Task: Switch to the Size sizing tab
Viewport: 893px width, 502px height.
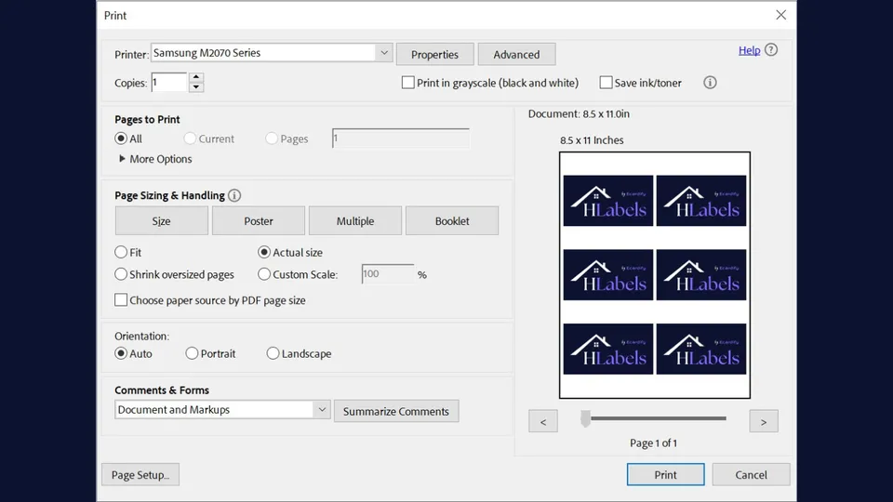Action: 161,221
